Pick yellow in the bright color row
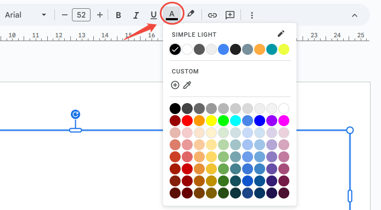 [211, 121]
